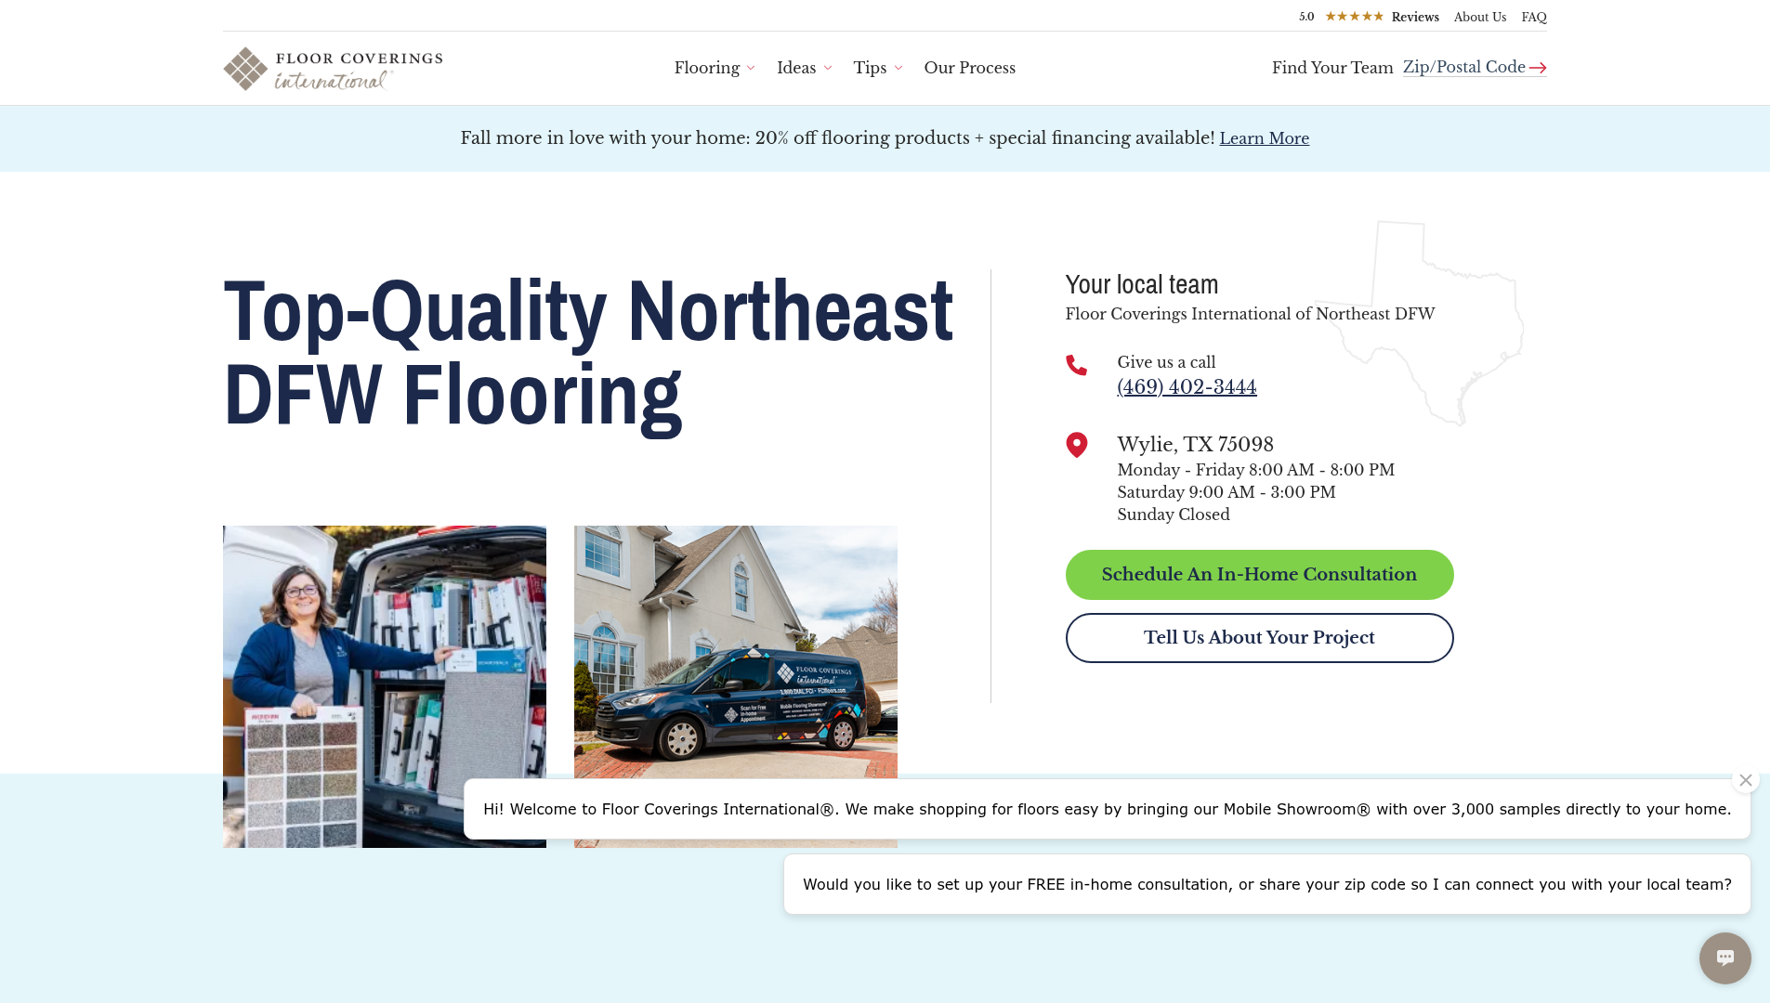Open the FAQ page

pos(1533,17)
